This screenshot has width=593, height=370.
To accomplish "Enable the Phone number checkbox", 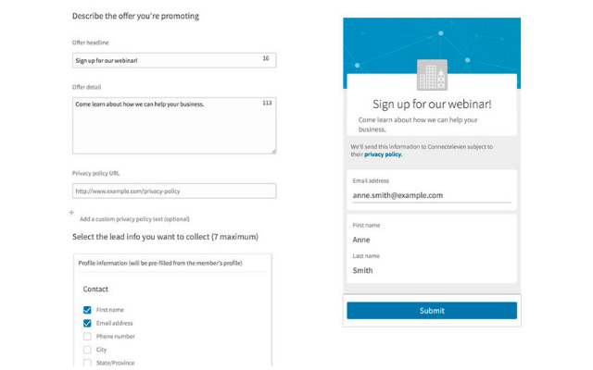I will tap(87, 337).
